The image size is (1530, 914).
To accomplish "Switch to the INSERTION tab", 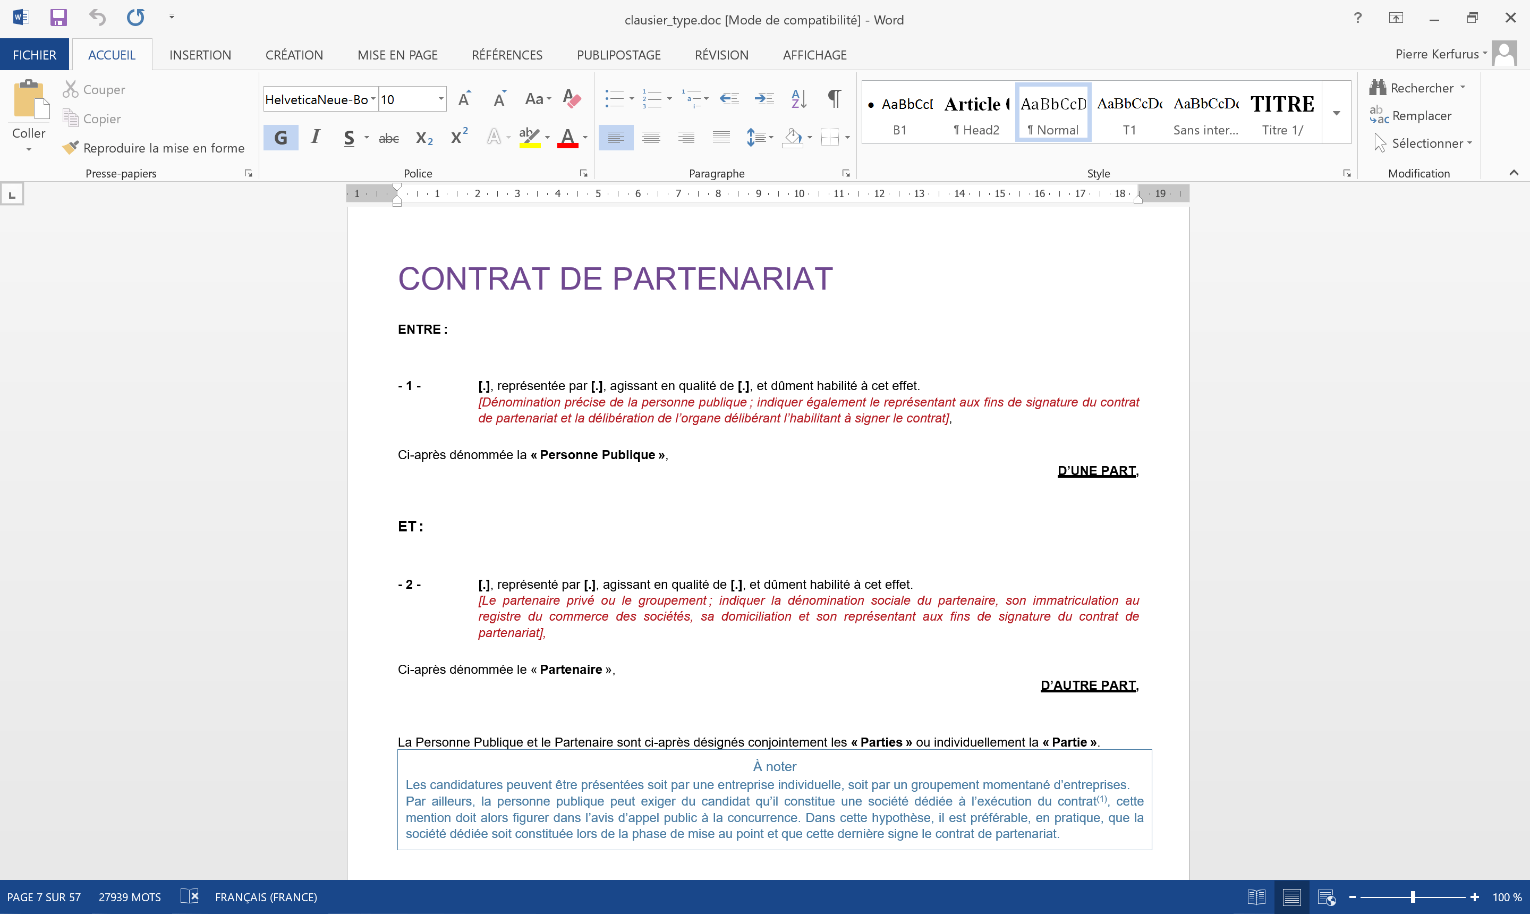I will tap(200, 55).
